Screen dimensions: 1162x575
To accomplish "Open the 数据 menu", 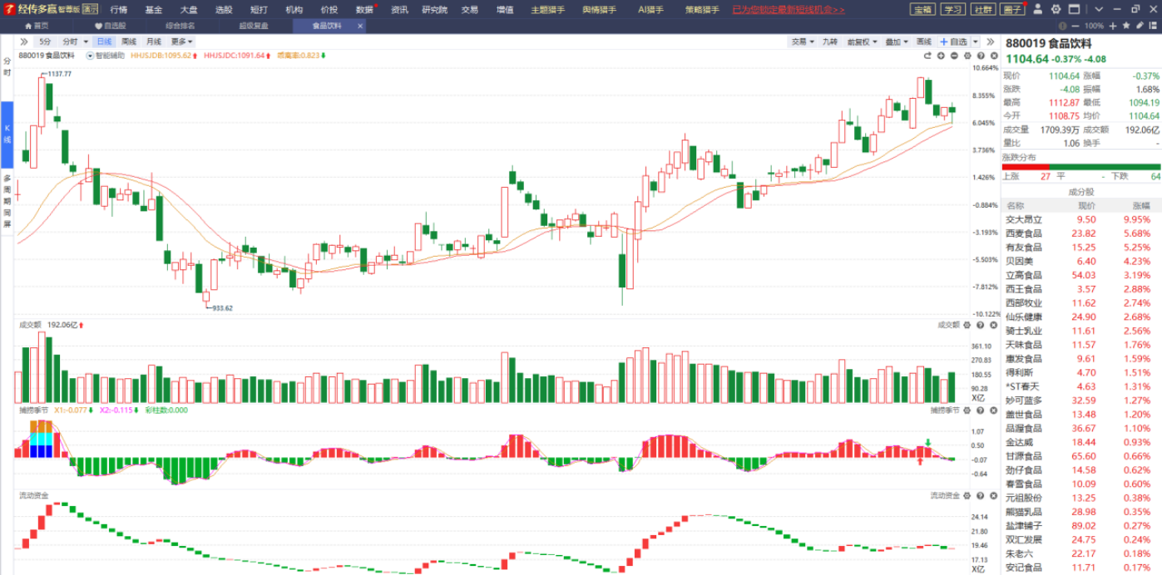I will click(364, 10).
